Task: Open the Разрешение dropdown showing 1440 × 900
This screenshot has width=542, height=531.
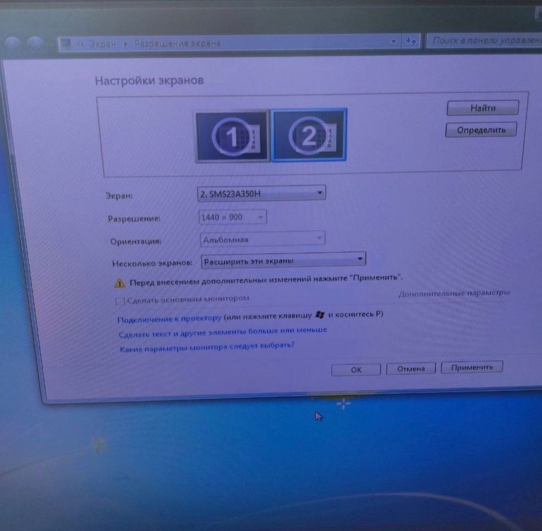Action: coord(233,217)
